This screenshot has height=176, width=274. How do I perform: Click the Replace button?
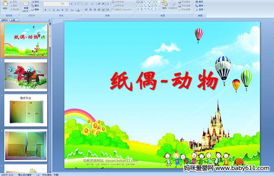point(200,5)
